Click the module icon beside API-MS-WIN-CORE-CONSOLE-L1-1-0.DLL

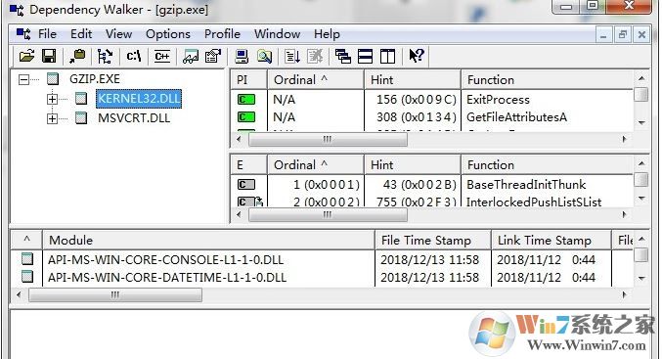tap(27, 259)
